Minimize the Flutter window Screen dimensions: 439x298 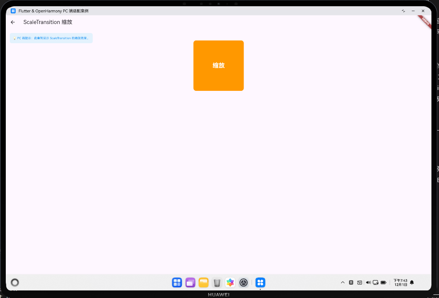413,11
